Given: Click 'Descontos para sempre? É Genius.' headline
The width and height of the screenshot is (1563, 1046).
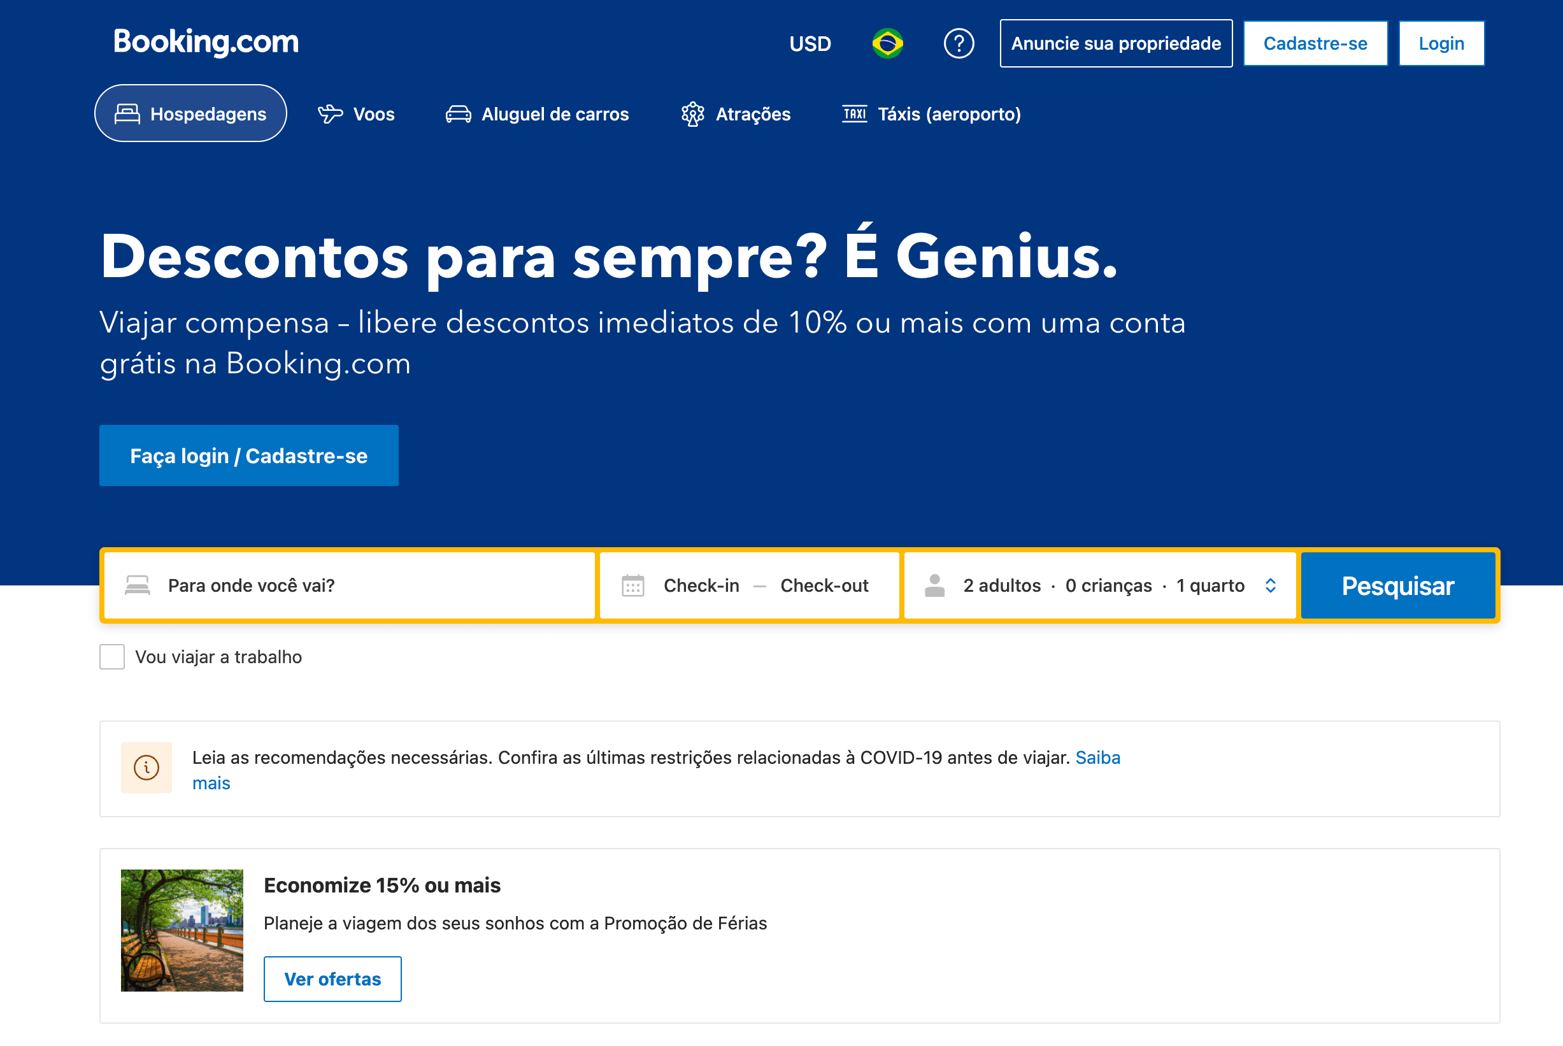Looking at the screenshot, I should (608, 257).
